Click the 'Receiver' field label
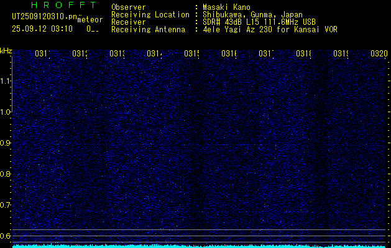Image resolution: width=391 pixels, height=248 pixels. pyautogui.click(x=129, y=22)
